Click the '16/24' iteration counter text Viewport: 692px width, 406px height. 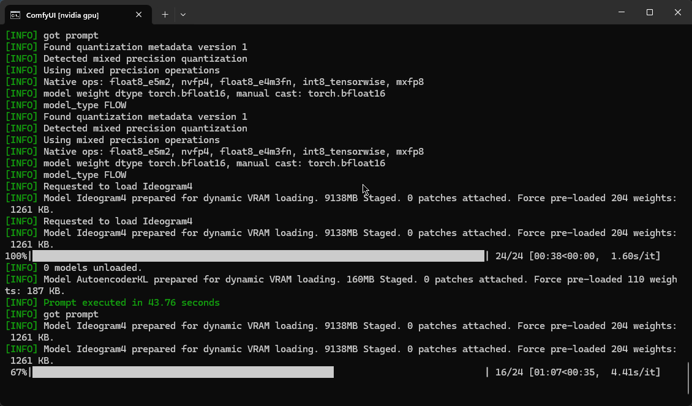coord(509,372)
